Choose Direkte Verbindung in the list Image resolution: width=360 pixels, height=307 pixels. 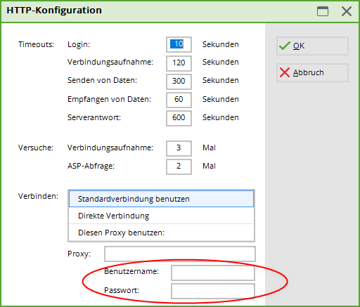tap(161, 216)
